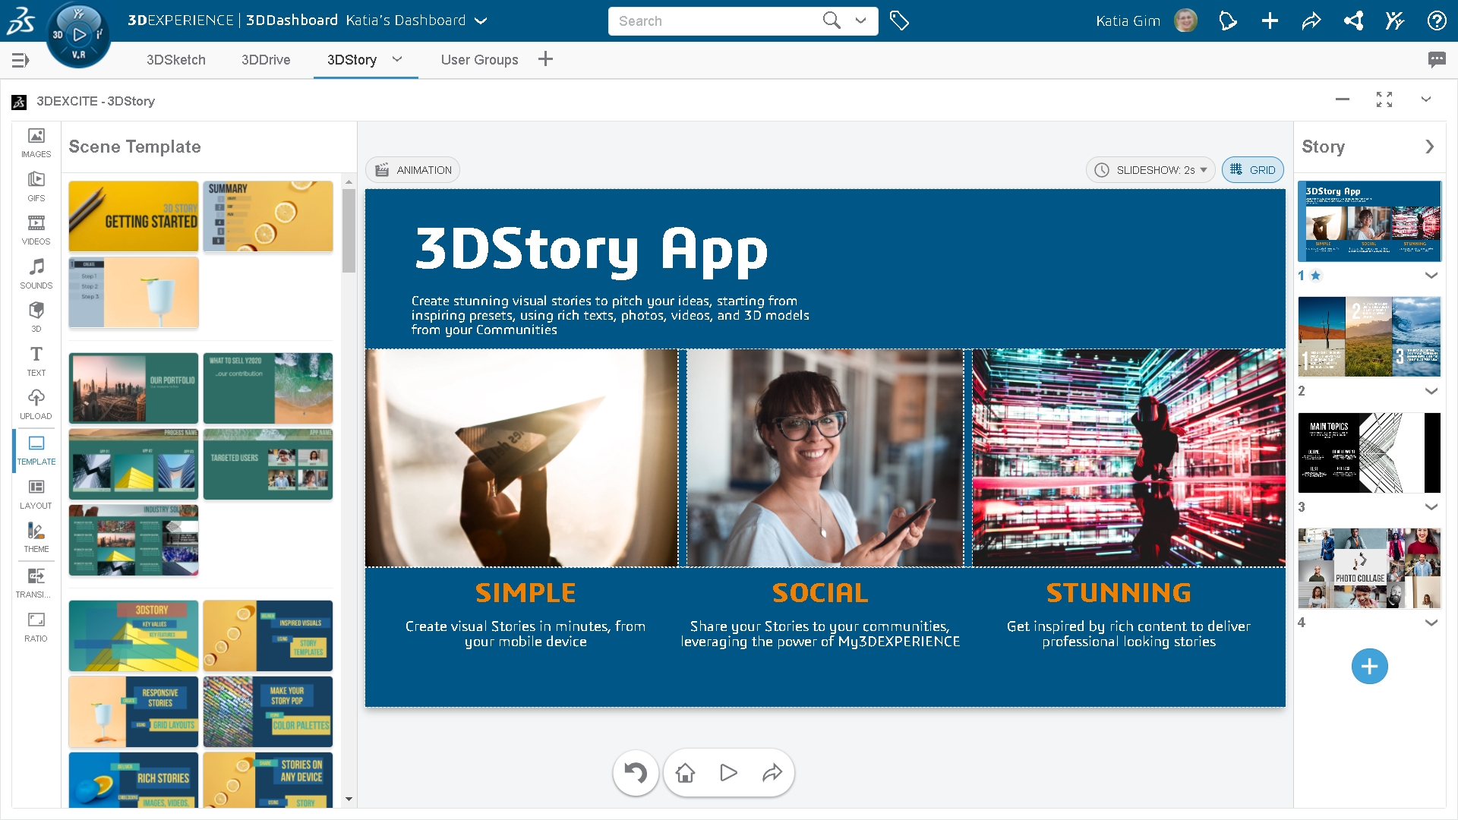Open notifications icon in top bar
The image size is (1458, 820).
1228,20
